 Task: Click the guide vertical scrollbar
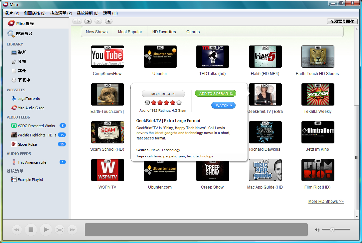click(x=356, y=157)
